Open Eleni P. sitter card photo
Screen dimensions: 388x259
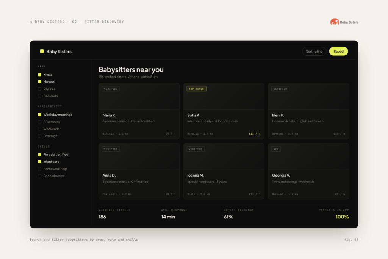click(308, 96)
